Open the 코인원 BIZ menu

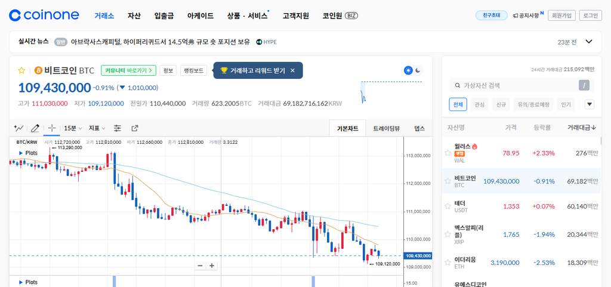pyautogui.click(x=340, y=16)
